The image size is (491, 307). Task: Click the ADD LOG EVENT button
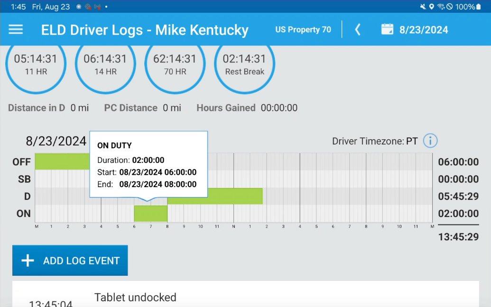(x=70, y=261)
